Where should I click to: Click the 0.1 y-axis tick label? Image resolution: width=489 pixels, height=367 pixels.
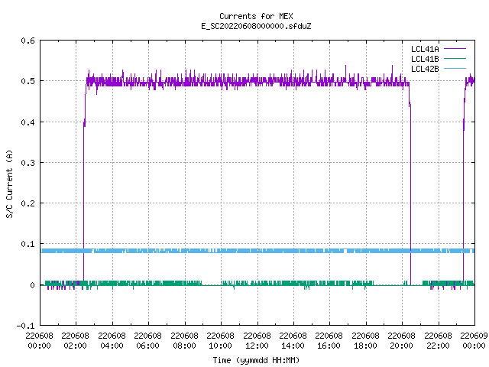point(28,244)
